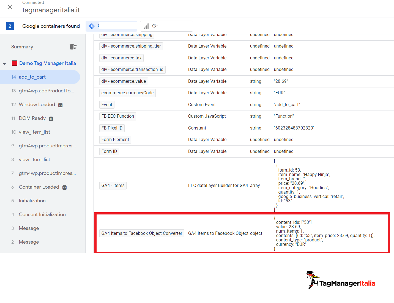Click the code icon beside Window Loaded
Viewport: 394px width, 303px height.
(61, 105)
